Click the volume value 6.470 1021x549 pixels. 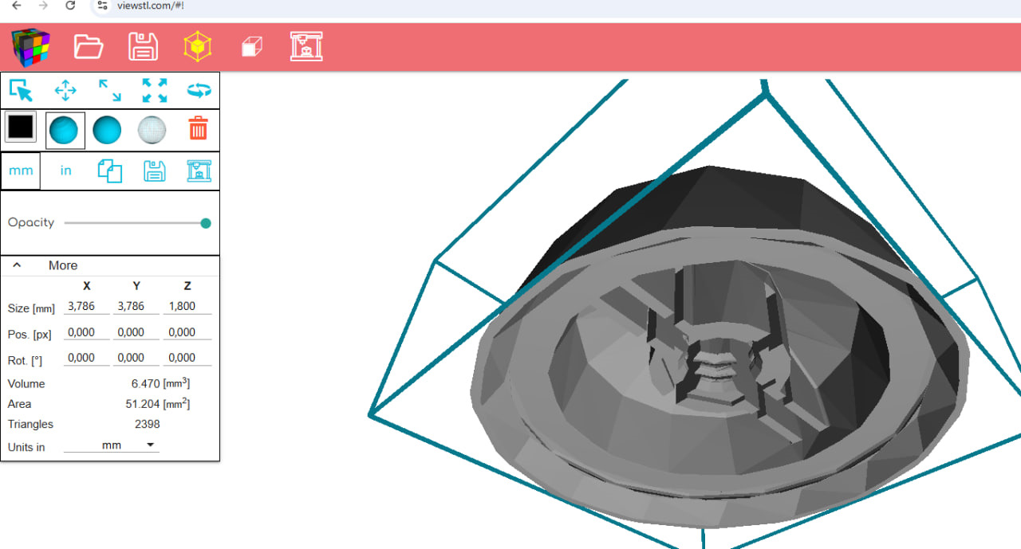(x=147, y=384)
